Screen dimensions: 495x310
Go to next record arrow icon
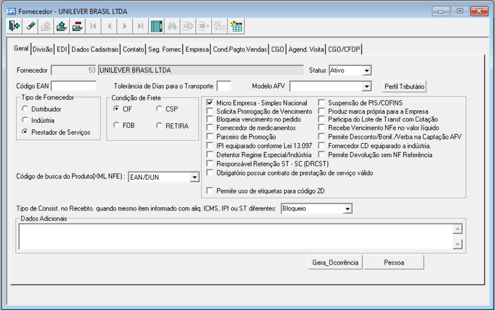(x=125, y=26)
